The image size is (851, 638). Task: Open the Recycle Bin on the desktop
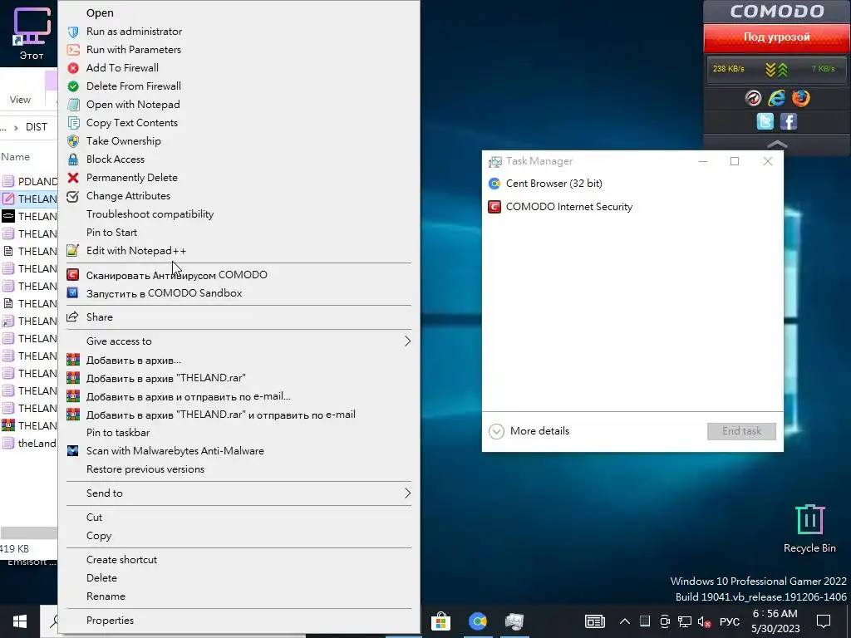tap(809, 529)
